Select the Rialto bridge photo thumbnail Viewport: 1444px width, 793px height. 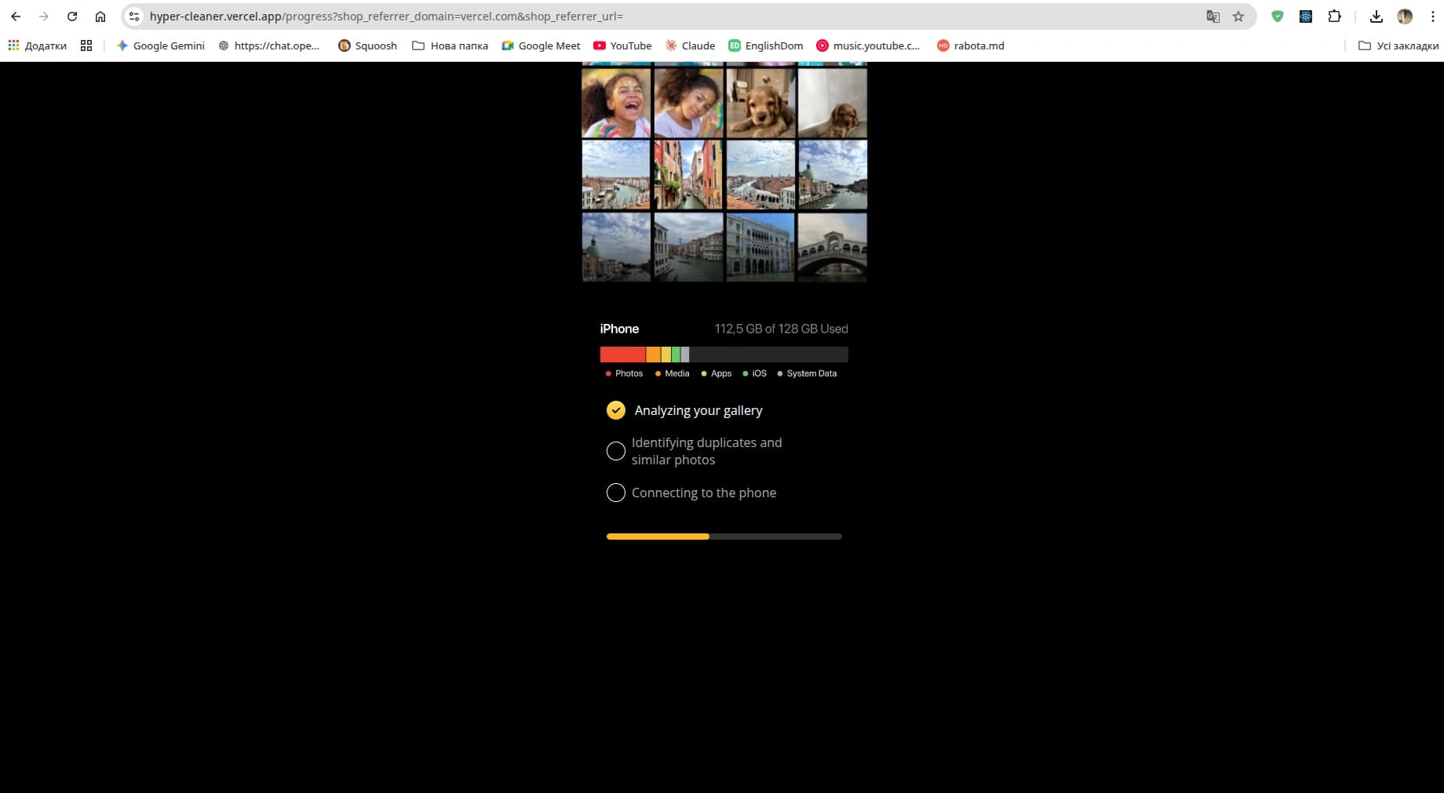pyautogui.click(x=833, y=247)
